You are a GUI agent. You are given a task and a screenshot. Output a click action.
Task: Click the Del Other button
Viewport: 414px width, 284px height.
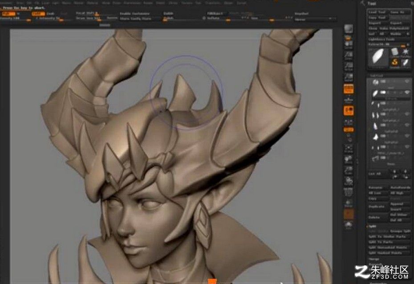(x=400, y=214)
